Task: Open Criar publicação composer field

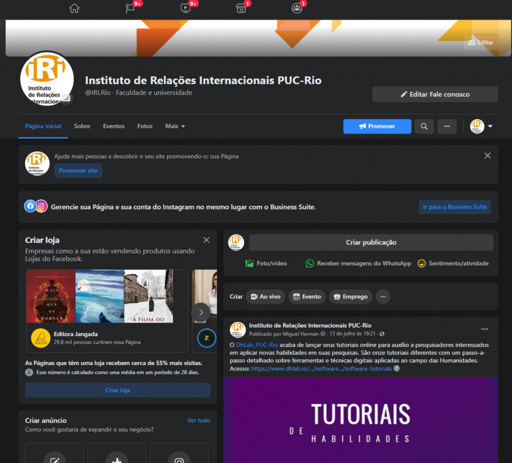Action: (x=371, y=242)
